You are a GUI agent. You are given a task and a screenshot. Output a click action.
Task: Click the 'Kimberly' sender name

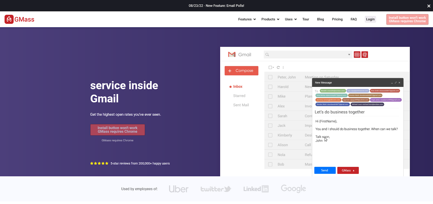click(285, 135)
